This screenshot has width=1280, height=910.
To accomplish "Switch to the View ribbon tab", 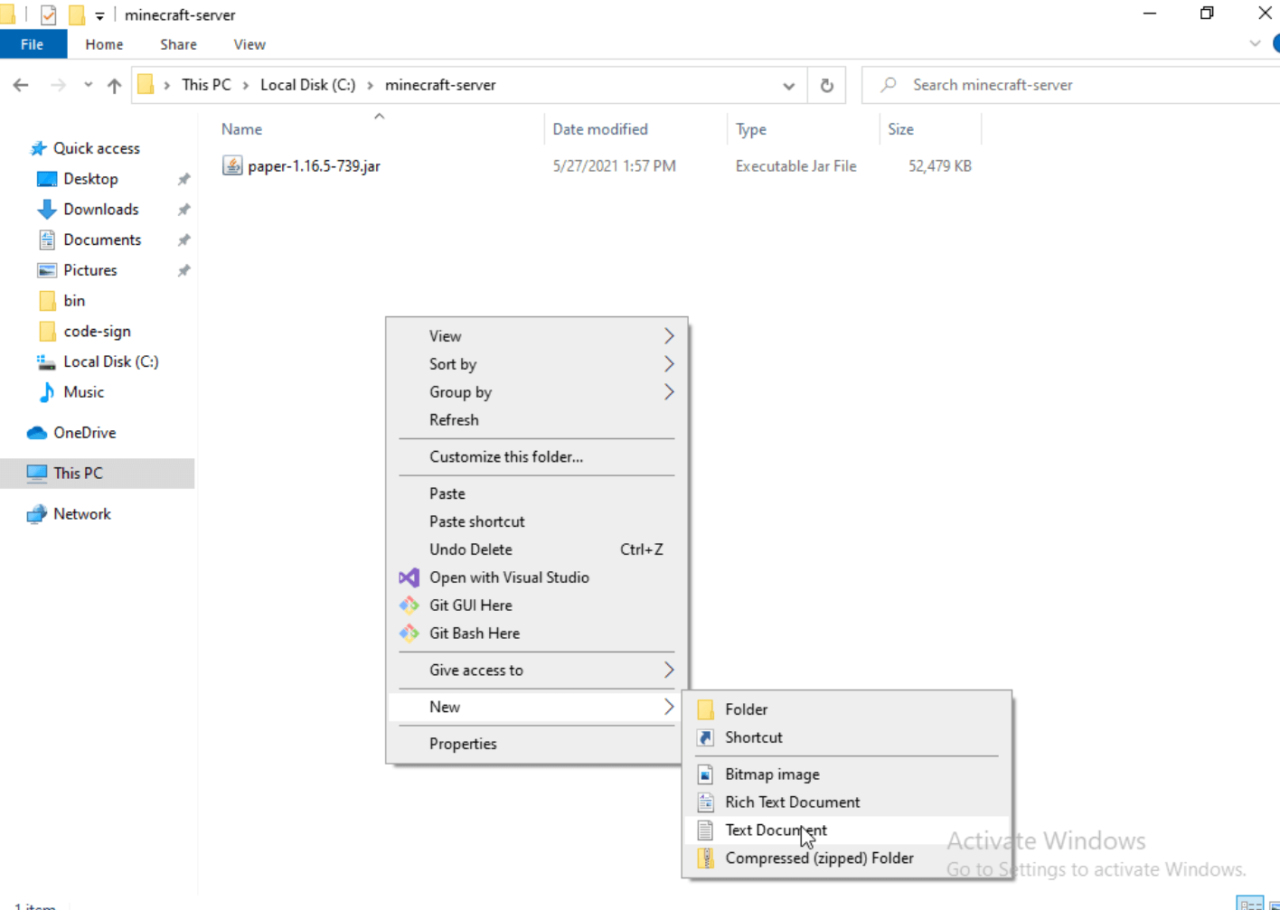I will [x=249, y=43].
